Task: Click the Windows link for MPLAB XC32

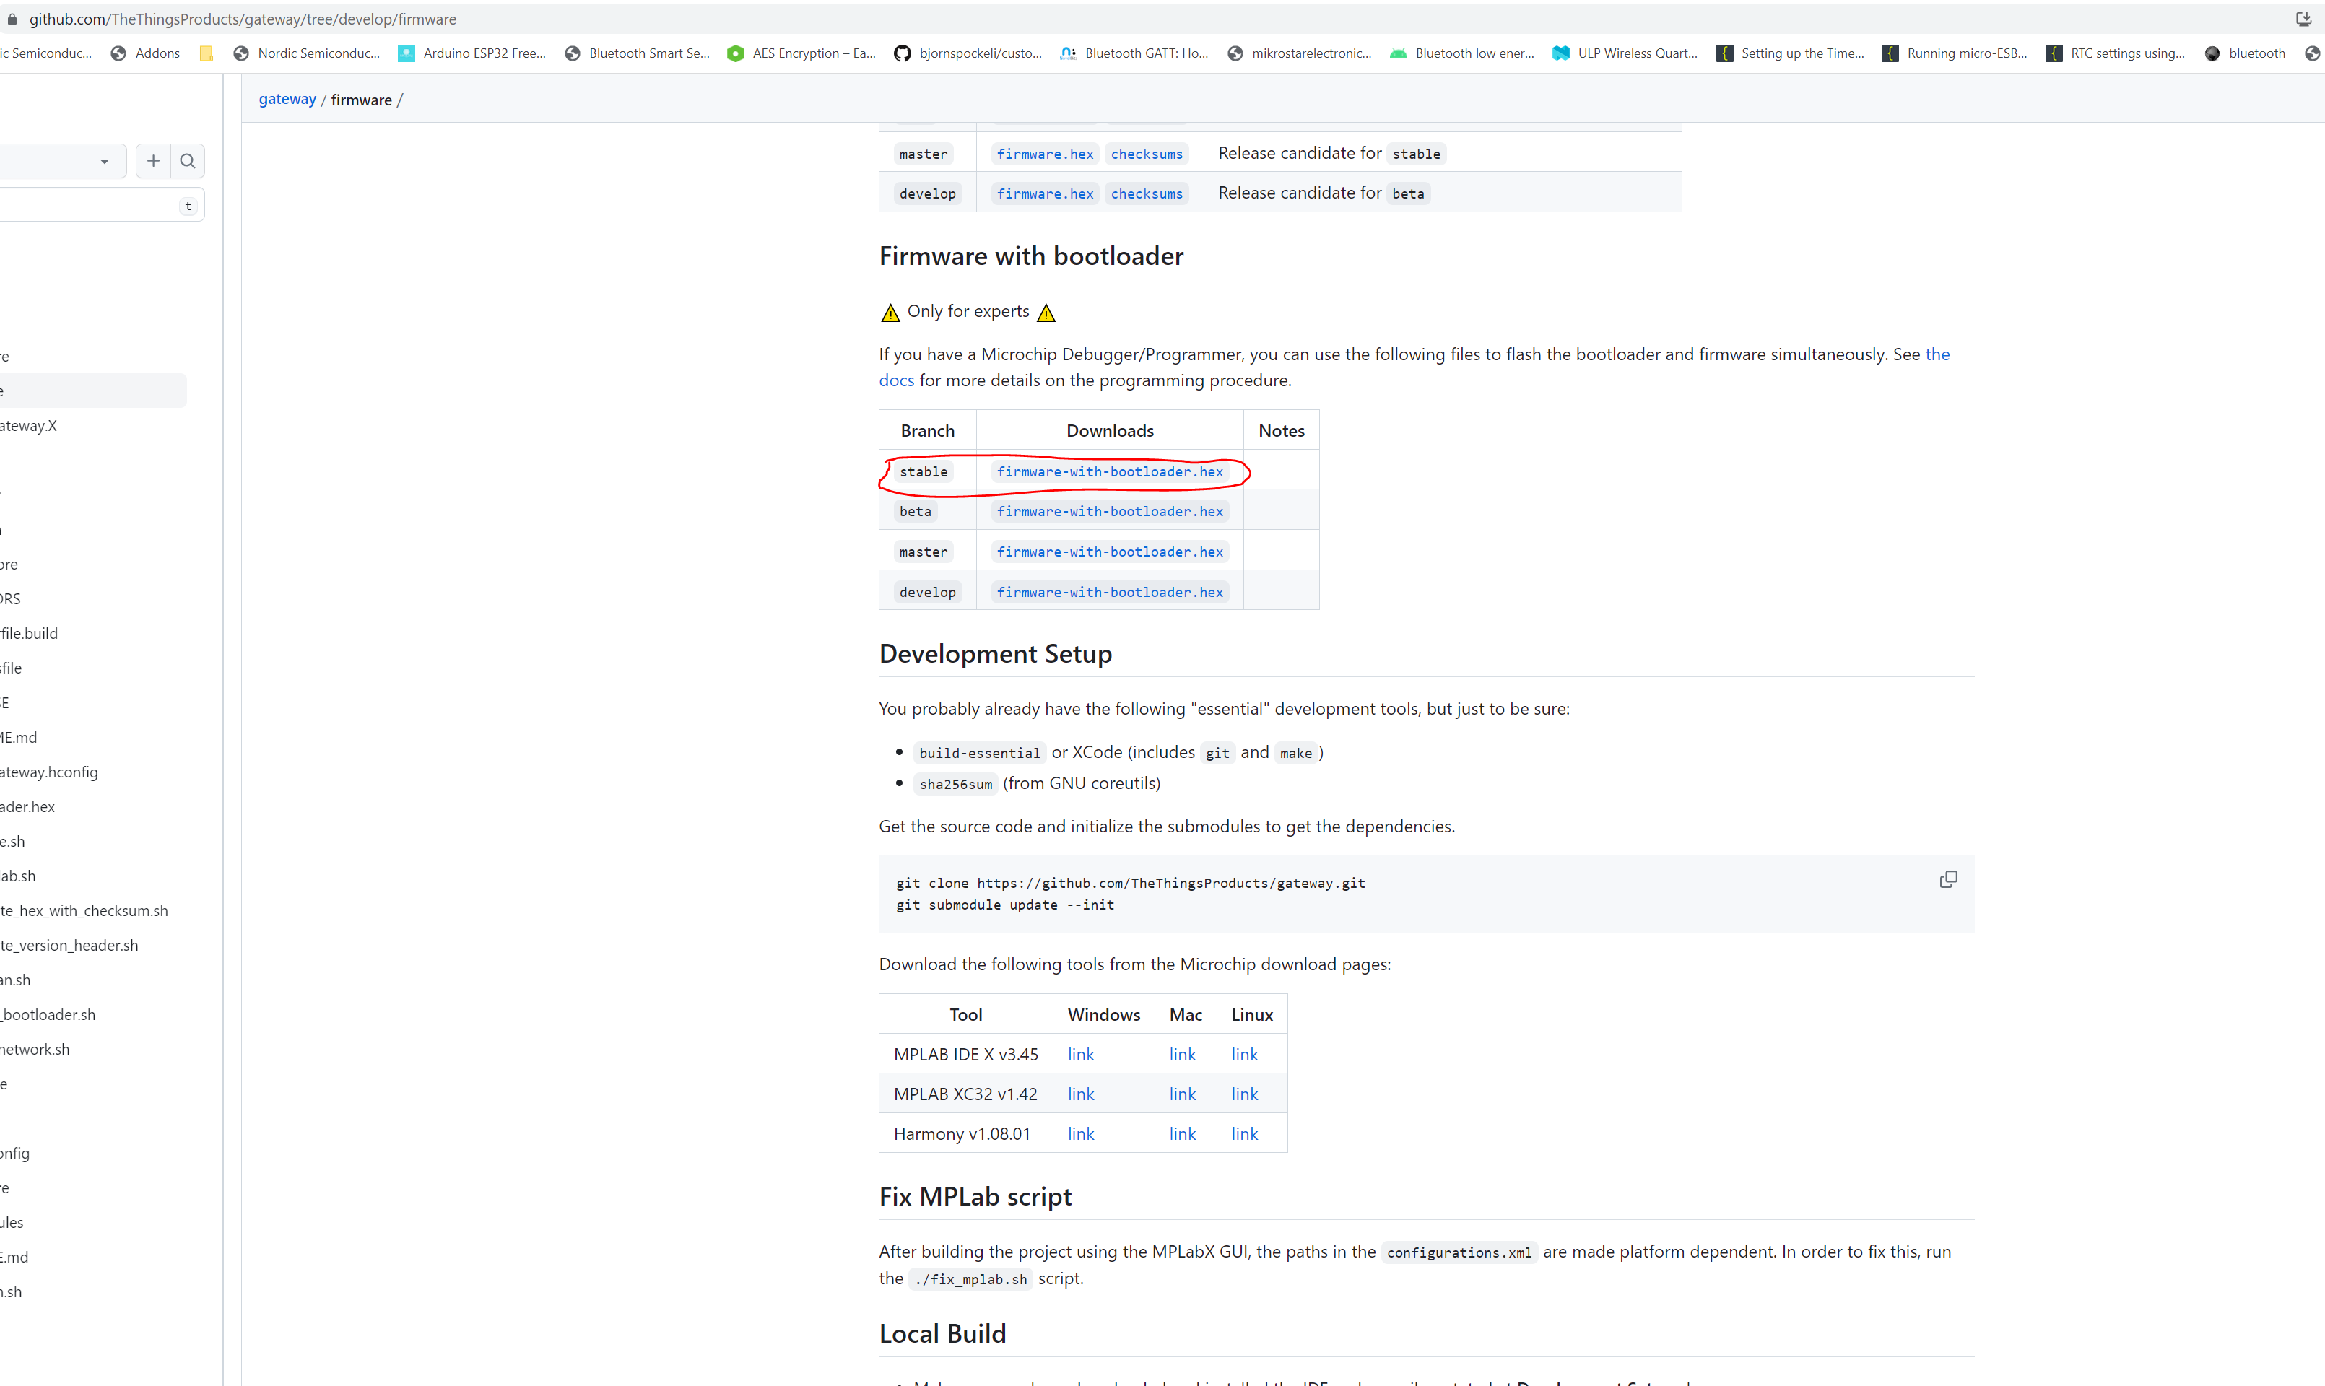Action: pyautogui.click(x=1081, y=1094)
